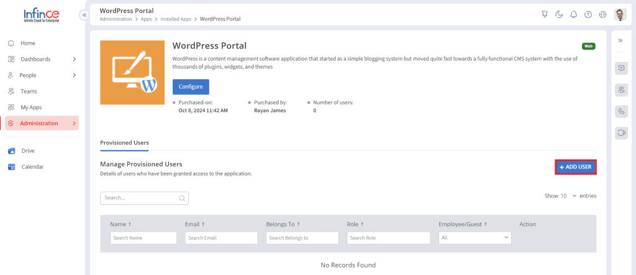Go to Administration breadcrumb link
Viewport: 636px width, 275px height.
pyautogui.click(x=116, y=19)
